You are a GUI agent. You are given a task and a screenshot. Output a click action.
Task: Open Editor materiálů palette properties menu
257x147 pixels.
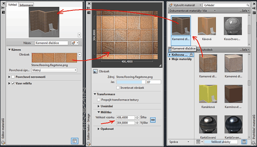(x=3, y=12)
